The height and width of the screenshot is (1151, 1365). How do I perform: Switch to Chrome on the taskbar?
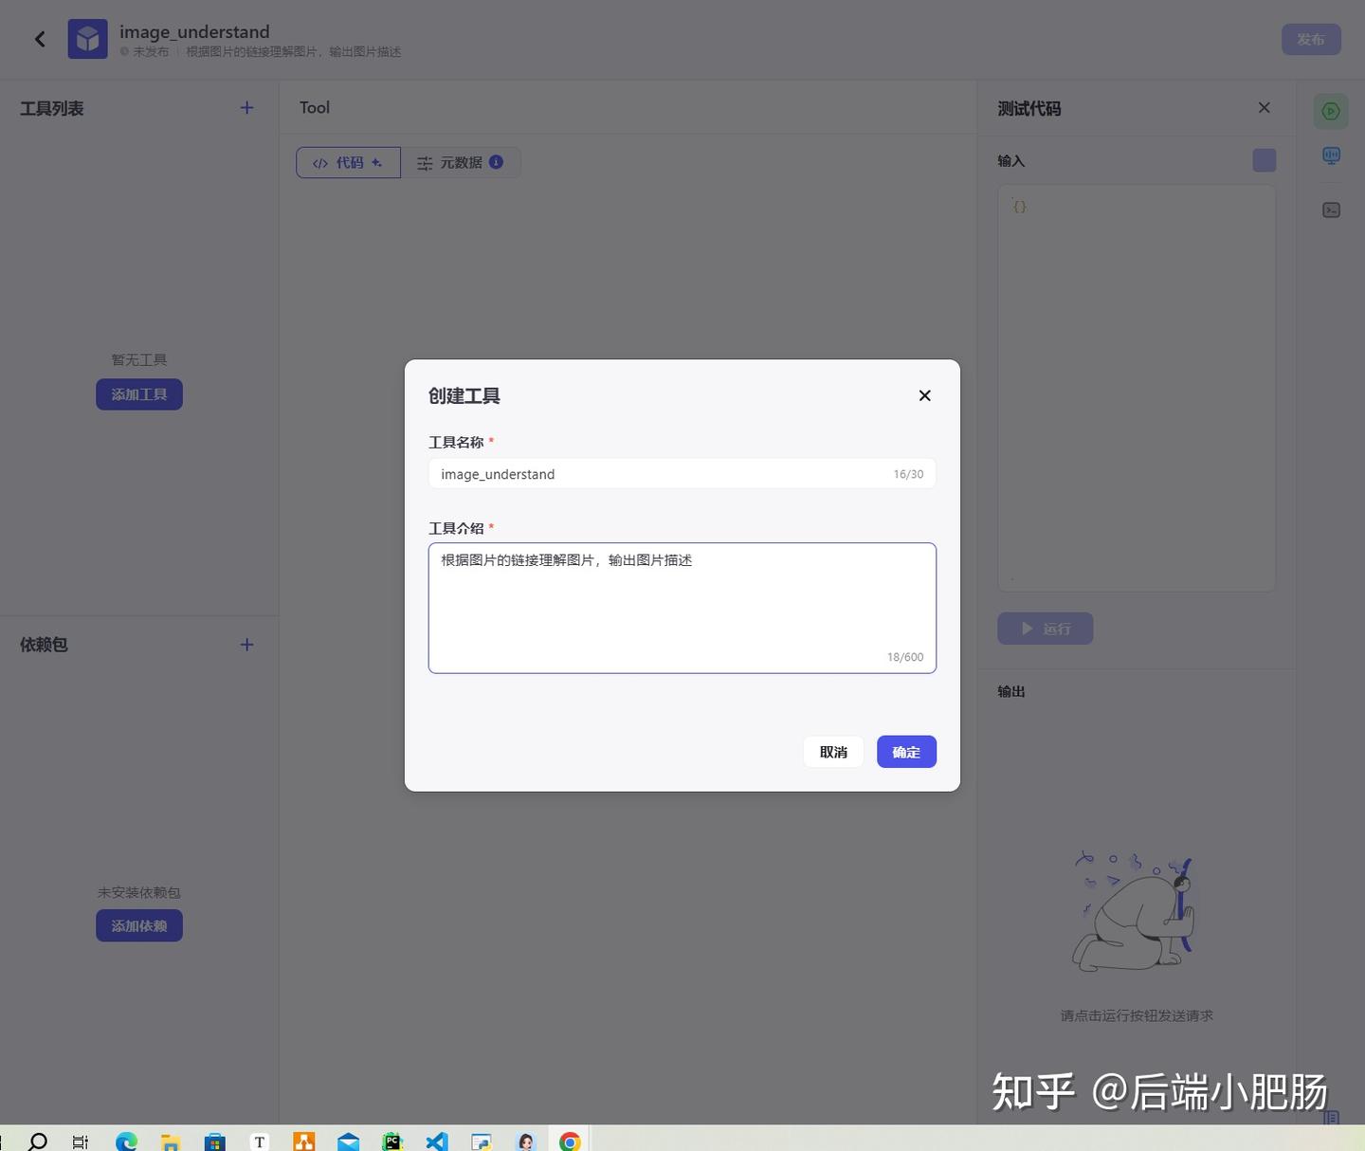point(570,1142)
